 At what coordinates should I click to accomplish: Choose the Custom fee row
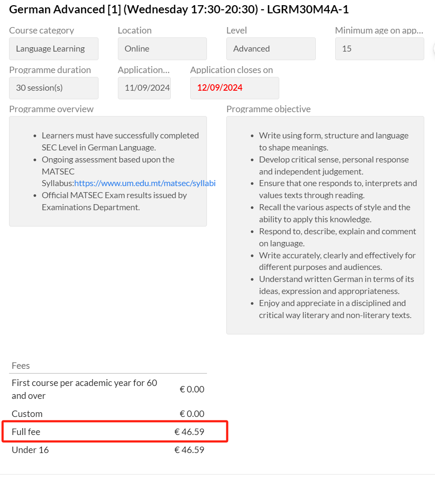tap(108, 414)
